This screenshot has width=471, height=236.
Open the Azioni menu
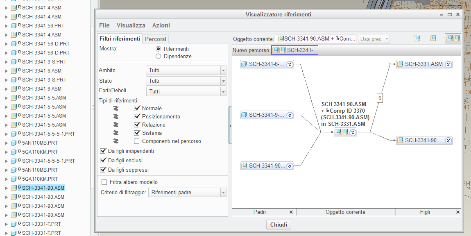[161, 25]
